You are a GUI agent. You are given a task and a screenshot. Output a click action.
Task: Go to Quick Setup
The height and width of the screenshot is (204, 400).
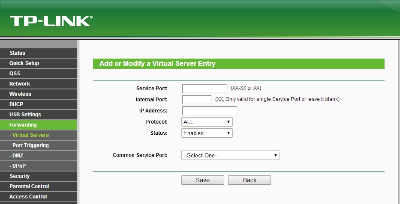(24, 63)
